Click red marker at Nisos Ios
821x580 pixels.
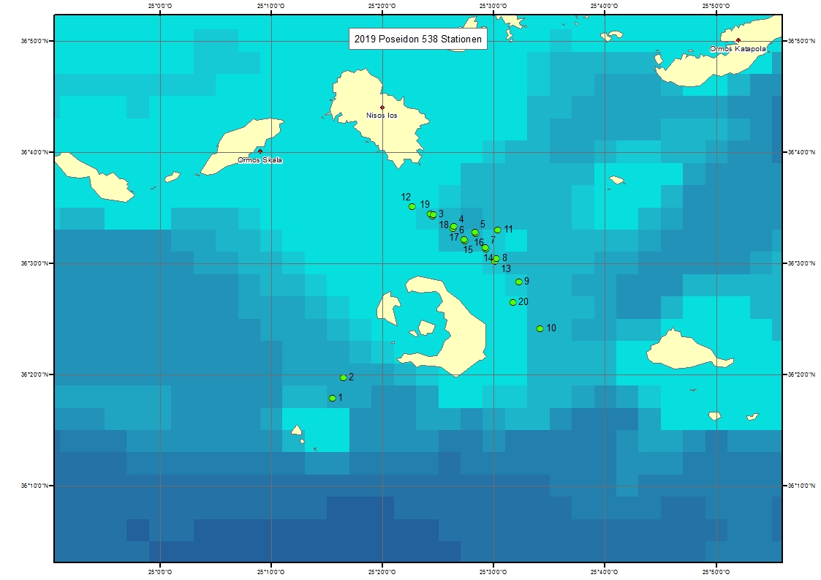click(382, 108)
